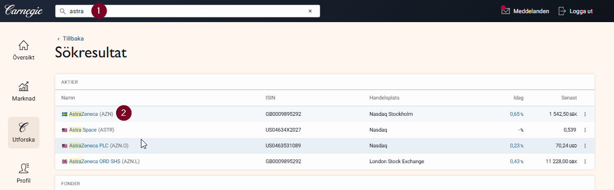
Task: Open more options for AstraZeneca ORD SHS row
Action: (x=585, y=161)
